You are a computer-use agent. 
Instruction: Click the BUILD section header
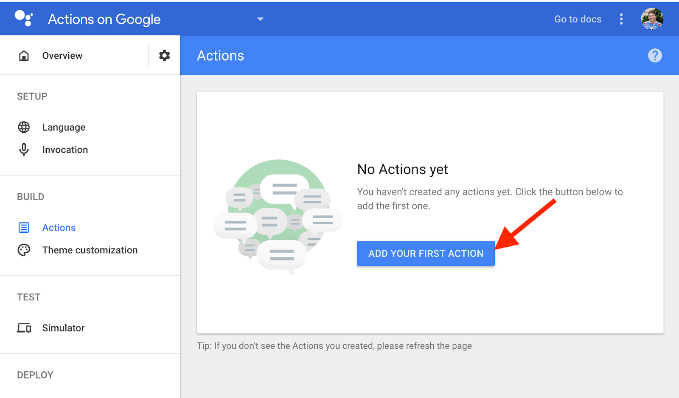click(31, 197)
